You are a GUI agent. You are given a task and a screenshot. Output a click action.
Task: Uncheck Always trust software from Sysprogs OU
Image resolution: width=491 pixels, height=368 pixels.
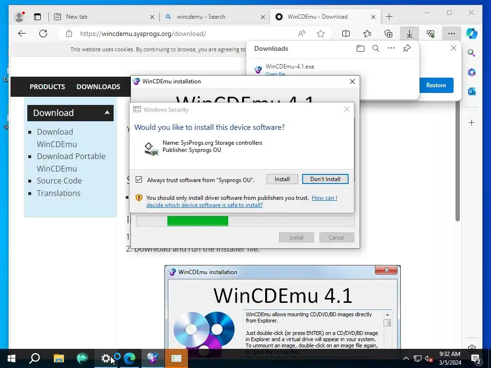(139, 180)
